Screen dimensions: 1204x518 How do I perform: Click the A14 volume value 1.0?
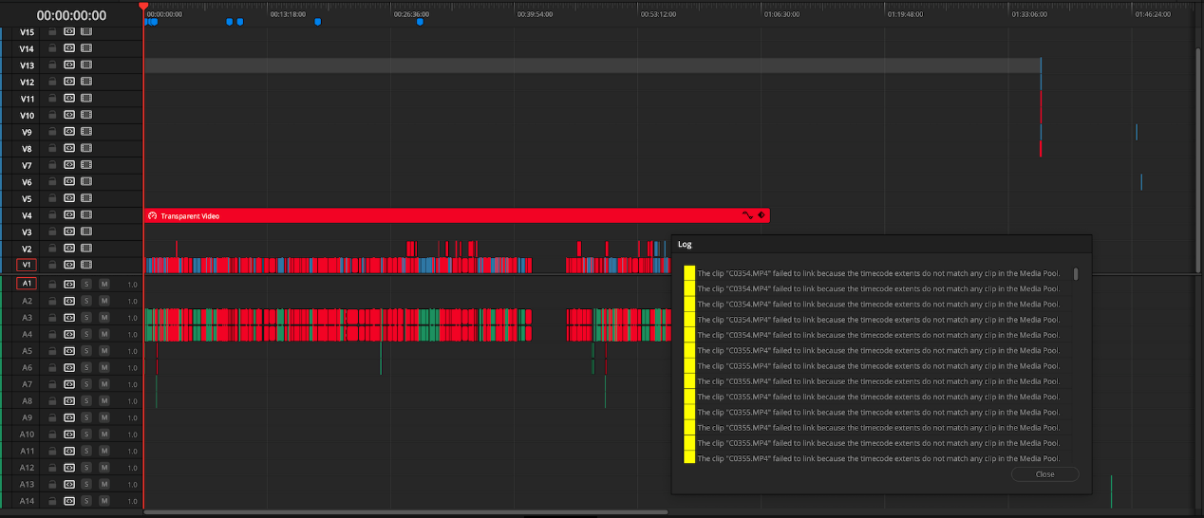point(133,501)
